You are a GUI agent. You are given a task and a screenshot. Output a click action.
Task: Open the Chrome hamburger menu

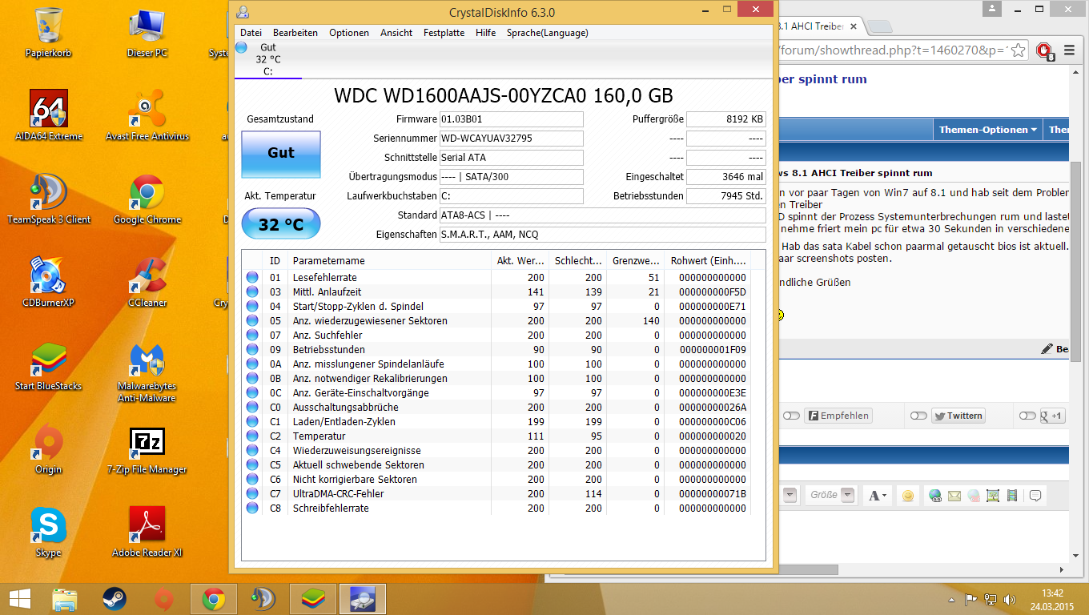coord(1069,50)
